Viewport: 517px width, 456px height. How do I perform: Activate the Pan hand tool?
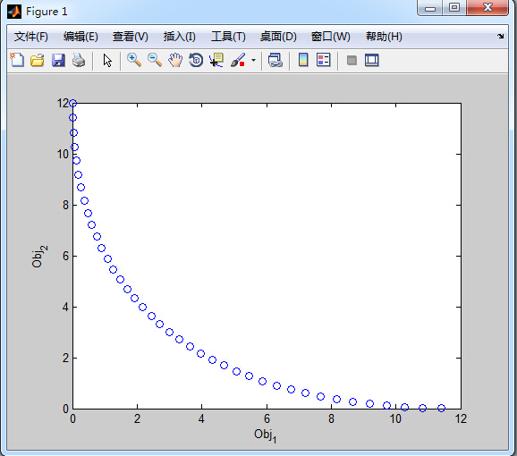tap(175, 60)
